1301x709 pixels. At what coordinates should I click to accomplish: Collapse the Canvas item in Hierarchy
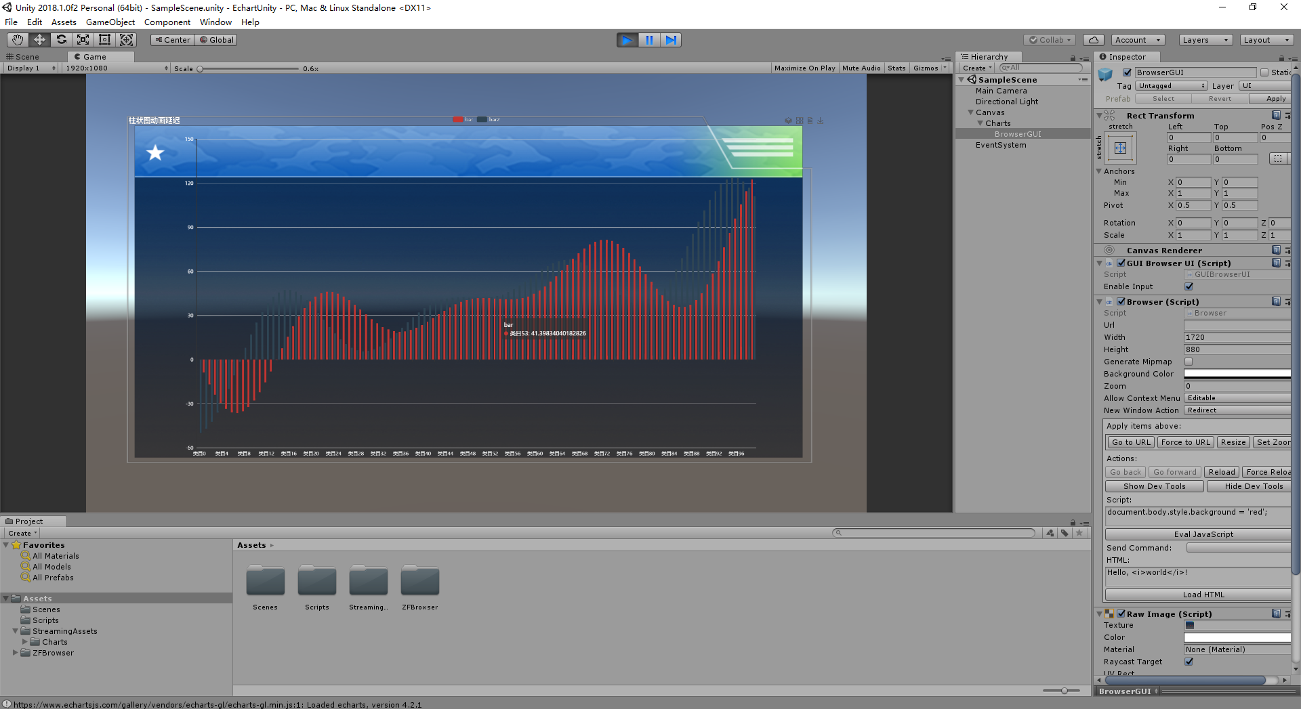click(x=971, y=112)
